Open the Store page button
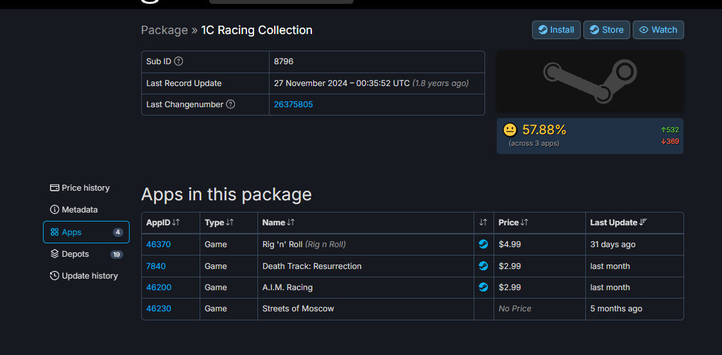 (606, 30)
